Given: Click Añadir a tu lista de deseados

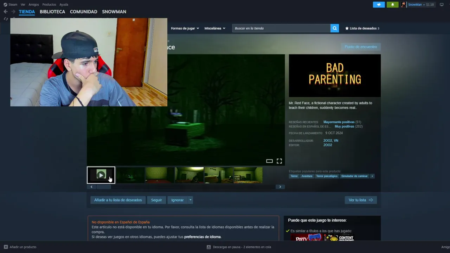Looking at the screenshot, I should pos(118,200).
